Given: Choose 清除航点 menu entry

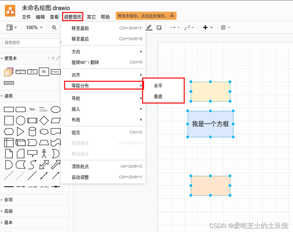Looking at the screenshot, I should [103, 166].
